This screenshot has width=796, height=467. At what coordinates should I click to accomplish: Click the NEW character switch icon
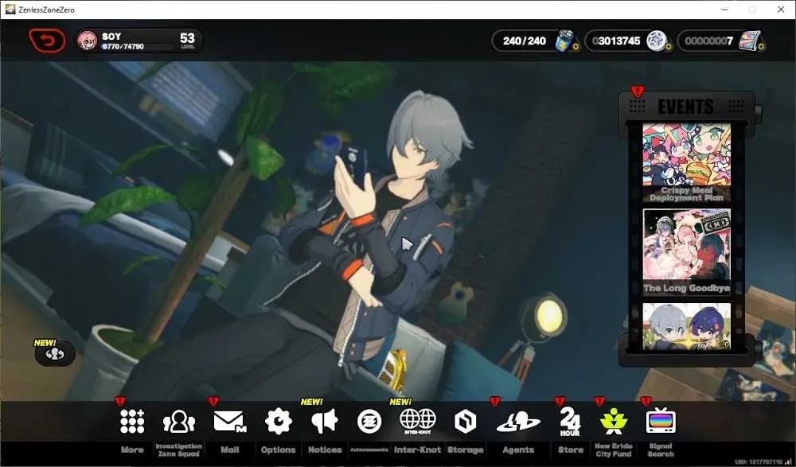[x=55, y=354]
